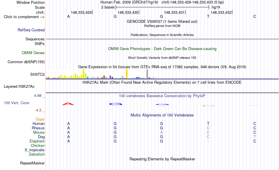The height and width of the screenshot is (170, 279).
Task: Click position label 148,333,430 on ruler
Action: (x=128, y=12)
